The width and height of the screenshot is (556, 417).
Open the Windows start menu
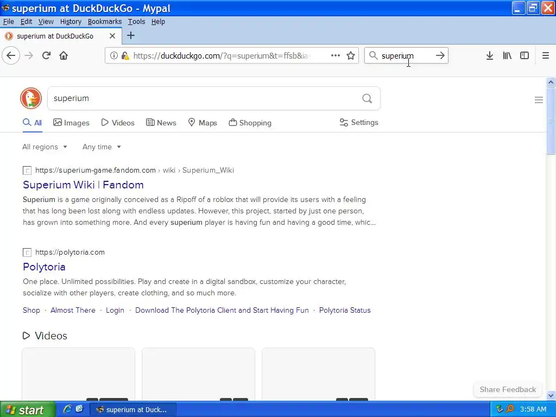(28, 409)
